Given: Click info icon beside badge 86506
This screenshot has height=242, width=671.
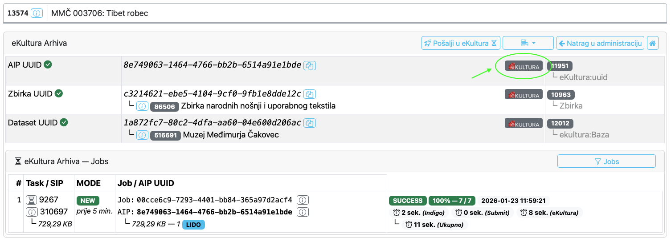Looking at the screenshot, I should [x=142, y=106].
